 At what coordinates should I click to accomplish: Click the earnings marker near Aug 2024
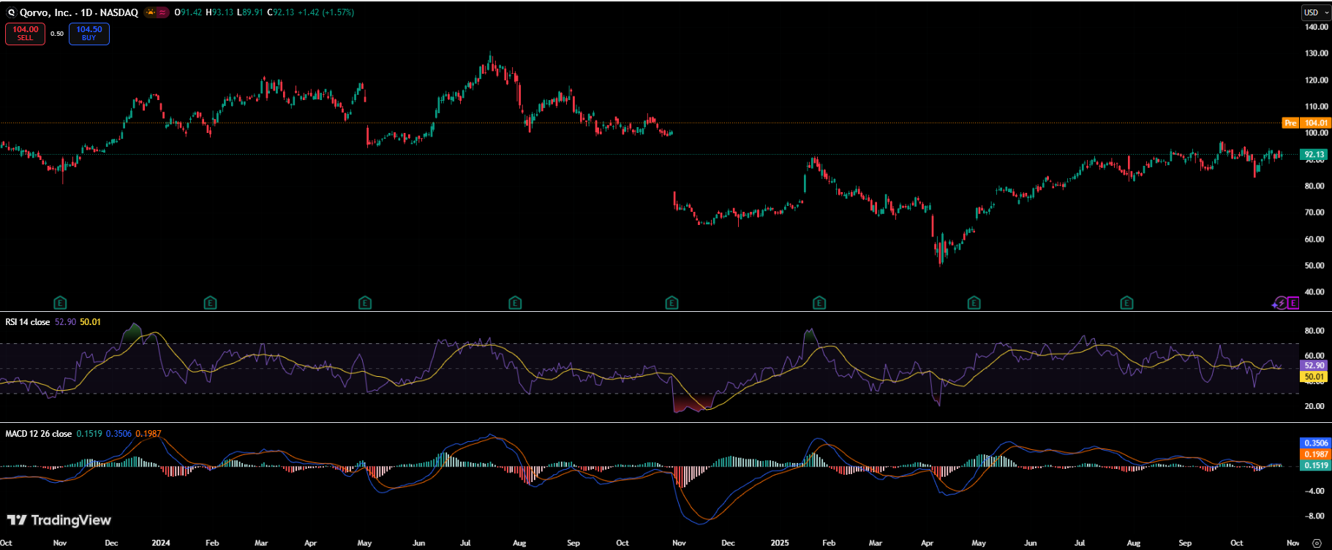click(x=515, y=303)
